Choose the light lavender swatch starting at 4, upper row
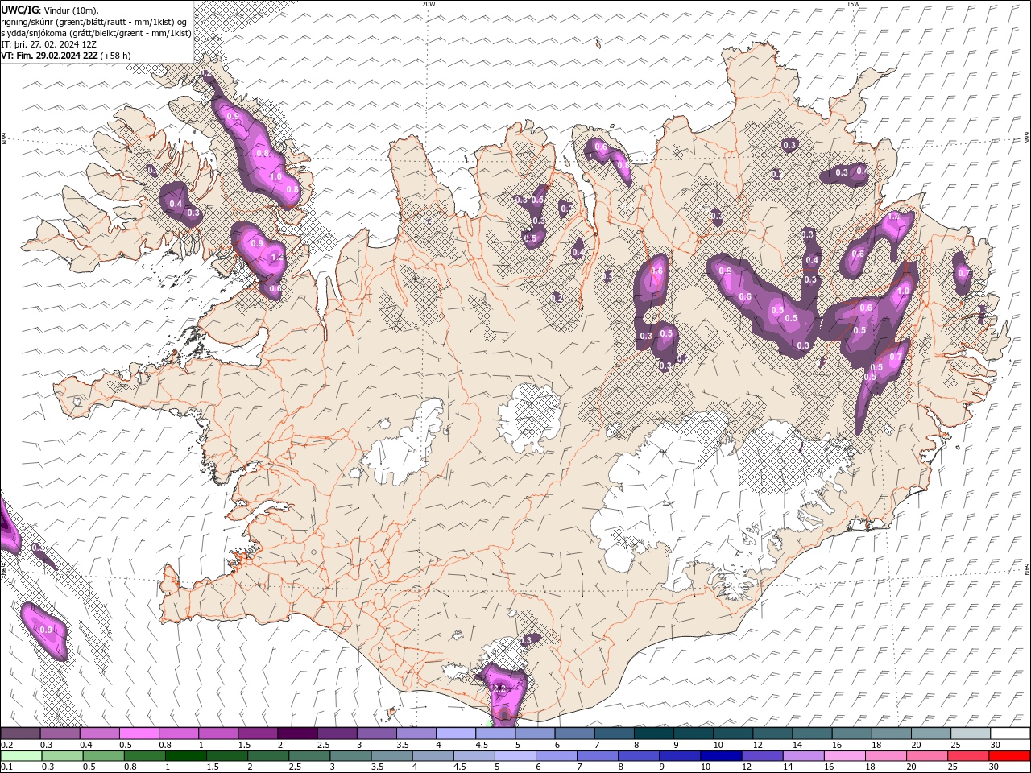This screenshot has width=1031, height=773. click(x=456, y=734)
